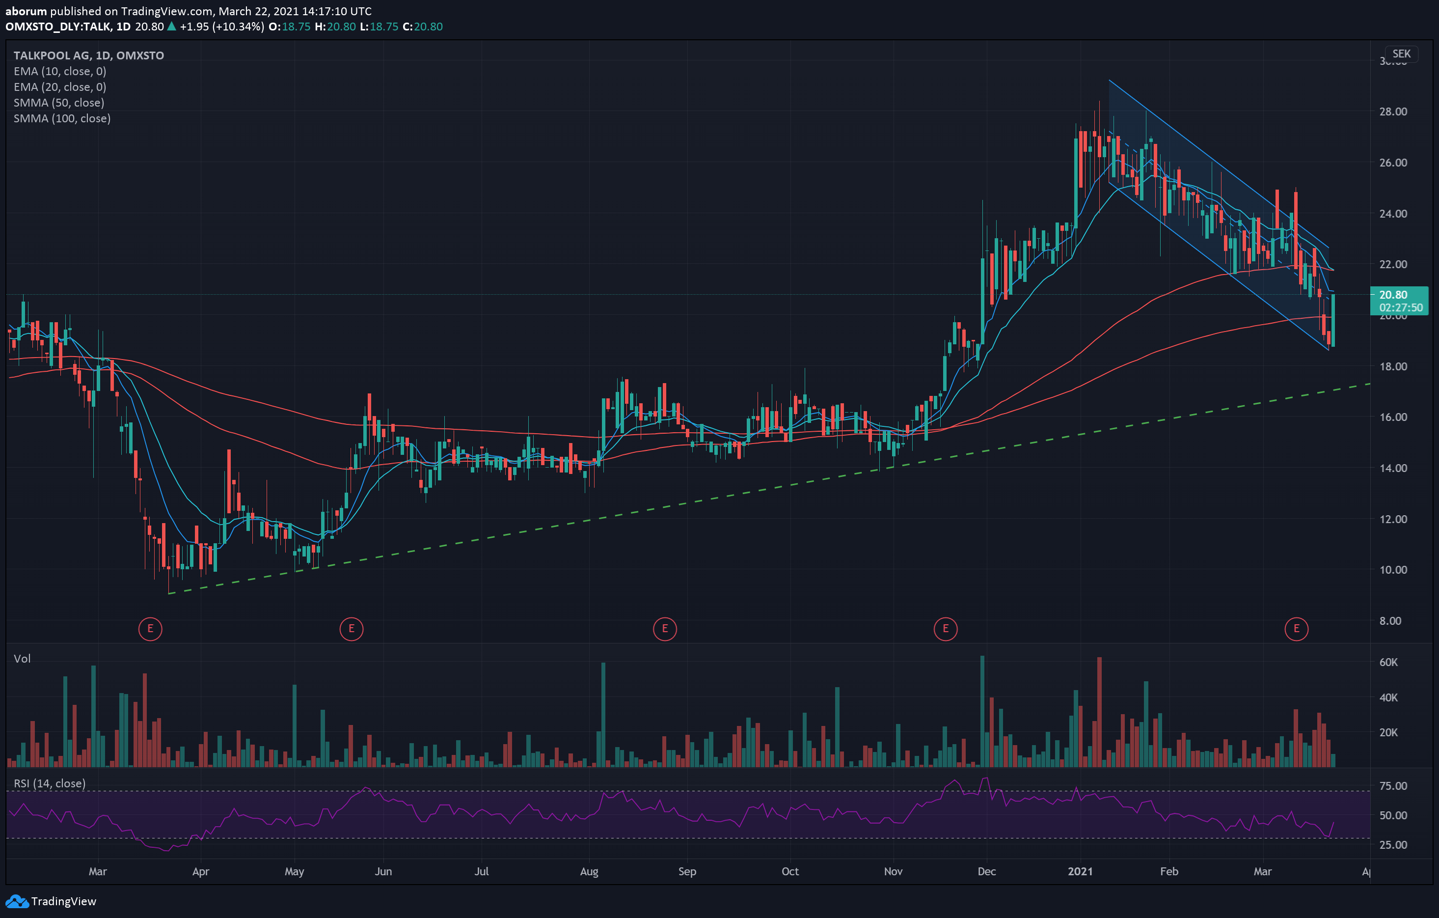Click the green dashed trendline
The width and height of the screenshot is (1439, 918).
(770, 489)
